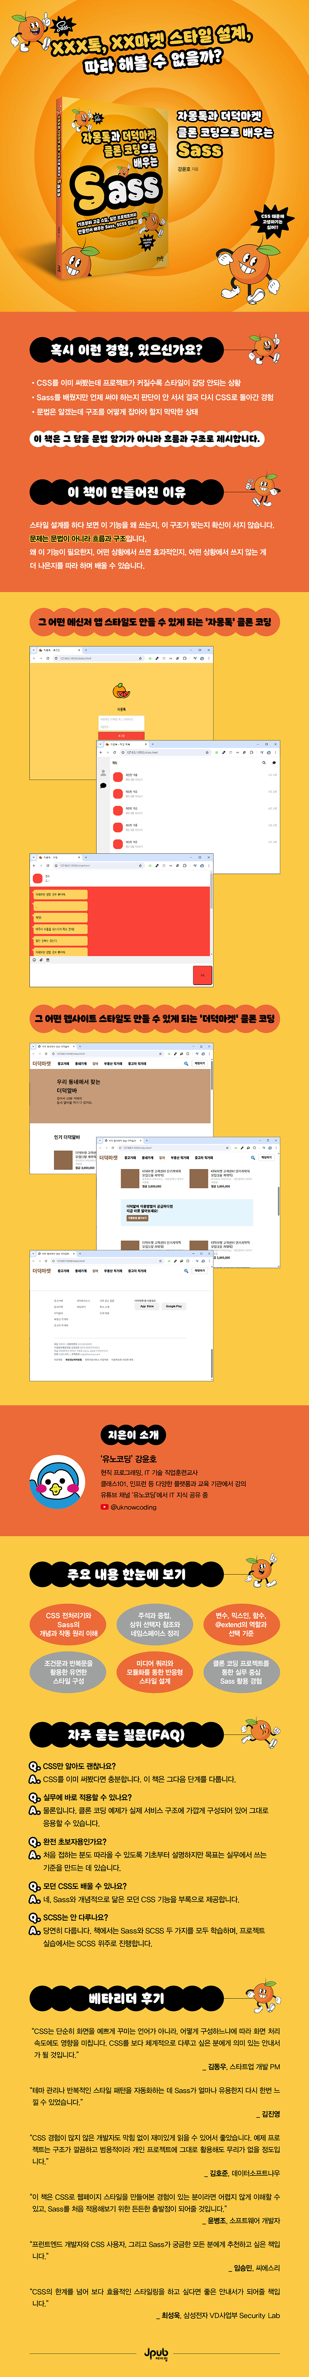
Task: Open the 더덕마켓 home page screenshot
Action: click(121, 1109)
